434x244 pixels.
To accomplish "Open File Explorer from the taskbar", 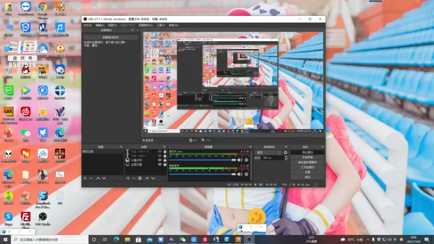I will [127, 240].
